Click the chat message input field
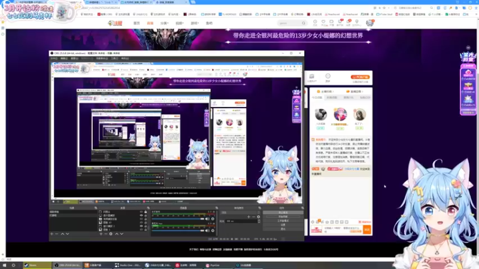Viewport: 479px width, 269px height. click(x=342, y=230)
